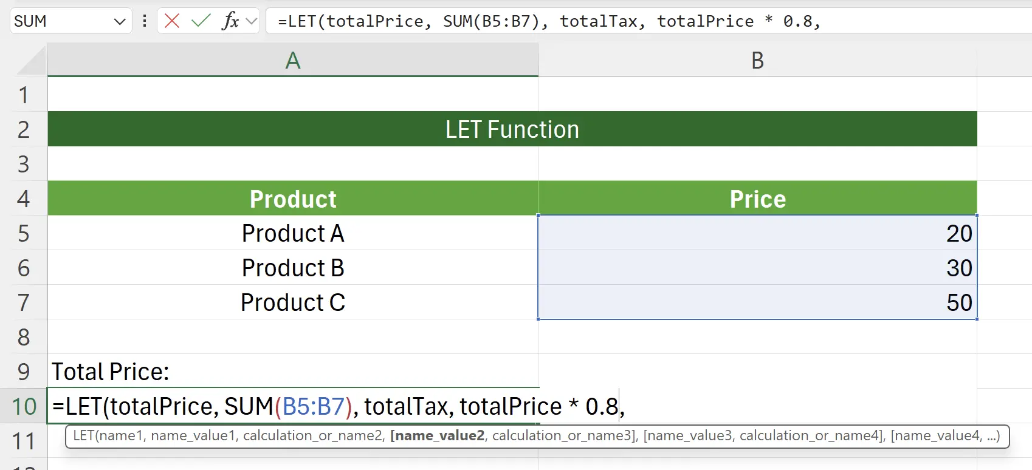
Task: Click empty cell B9 beside Total Price
Action: click(757, 372)
